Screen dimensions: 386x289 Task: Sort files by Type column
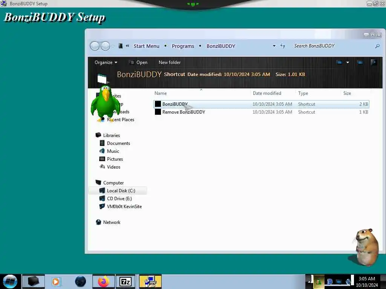point(303,93)
